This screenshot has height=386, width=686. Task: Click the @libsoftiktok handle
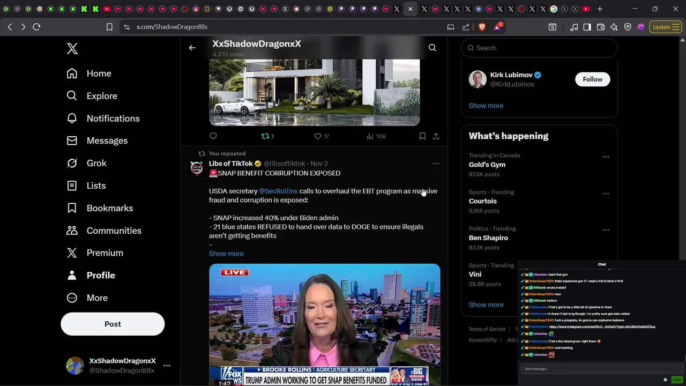click(284, 164)
